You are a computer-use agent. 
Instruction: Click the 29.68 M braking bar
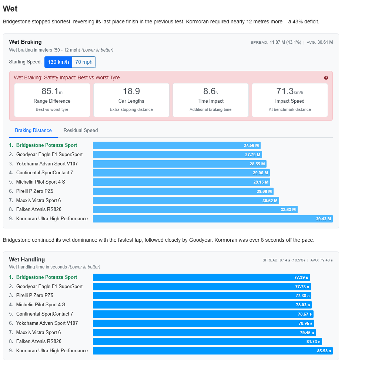pos(183,191)
